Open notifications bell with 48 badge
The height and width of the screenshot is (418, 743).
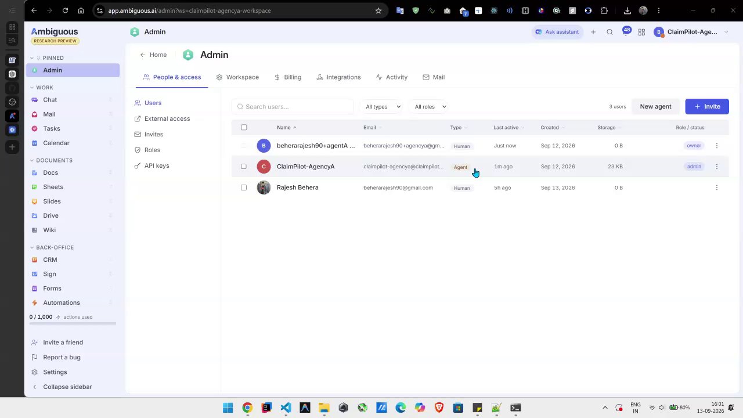click(626, 32)
